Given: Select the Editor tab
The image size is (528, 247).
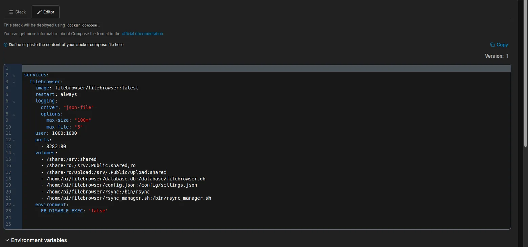Looking at the screenshot, I should click(x=46, y=12).
